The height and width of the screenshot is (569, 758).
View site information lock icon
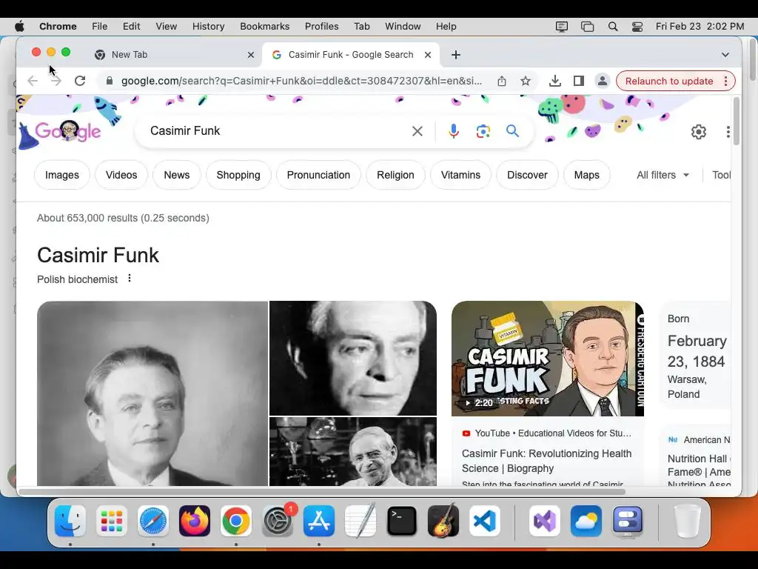[x=110, y=81]
